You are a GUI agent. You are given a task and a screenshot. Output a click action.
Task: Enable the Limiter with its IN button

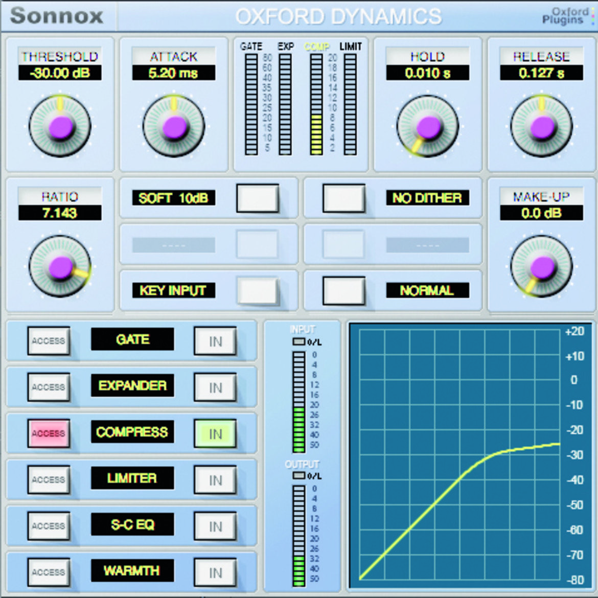(x=215, y=480)
